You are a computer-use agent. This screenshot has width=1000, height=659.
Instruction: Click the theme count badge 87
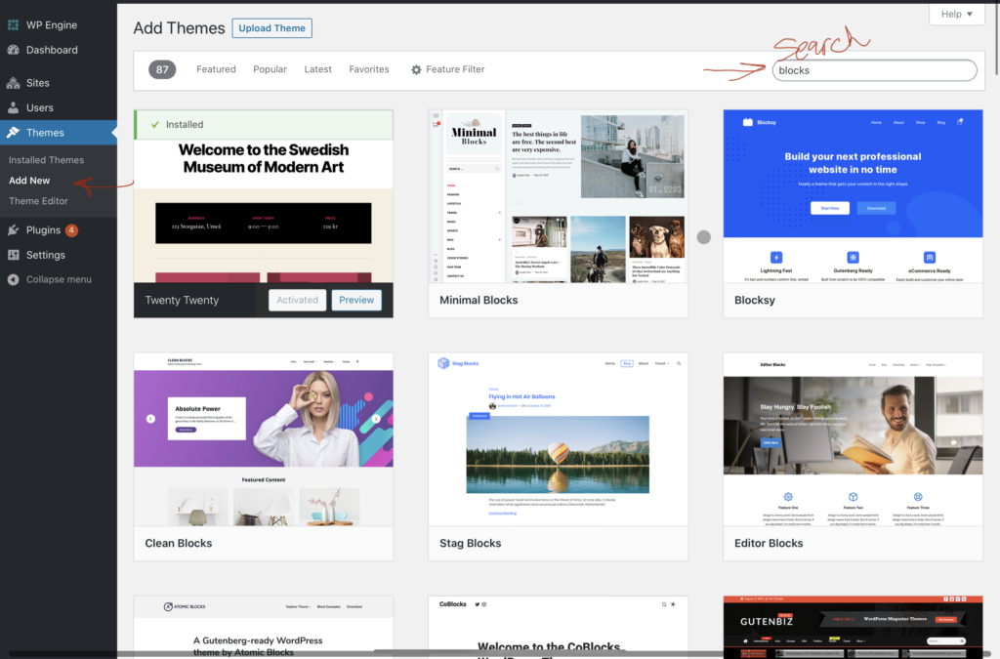pyautogui.click(x=162, y=69)
